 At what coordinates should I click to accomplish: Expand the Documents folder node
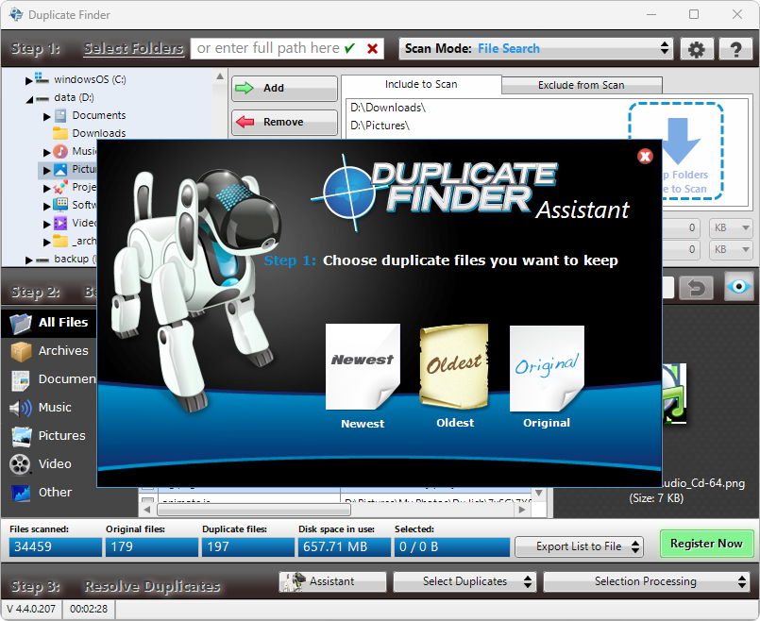[x=46, y=116]
